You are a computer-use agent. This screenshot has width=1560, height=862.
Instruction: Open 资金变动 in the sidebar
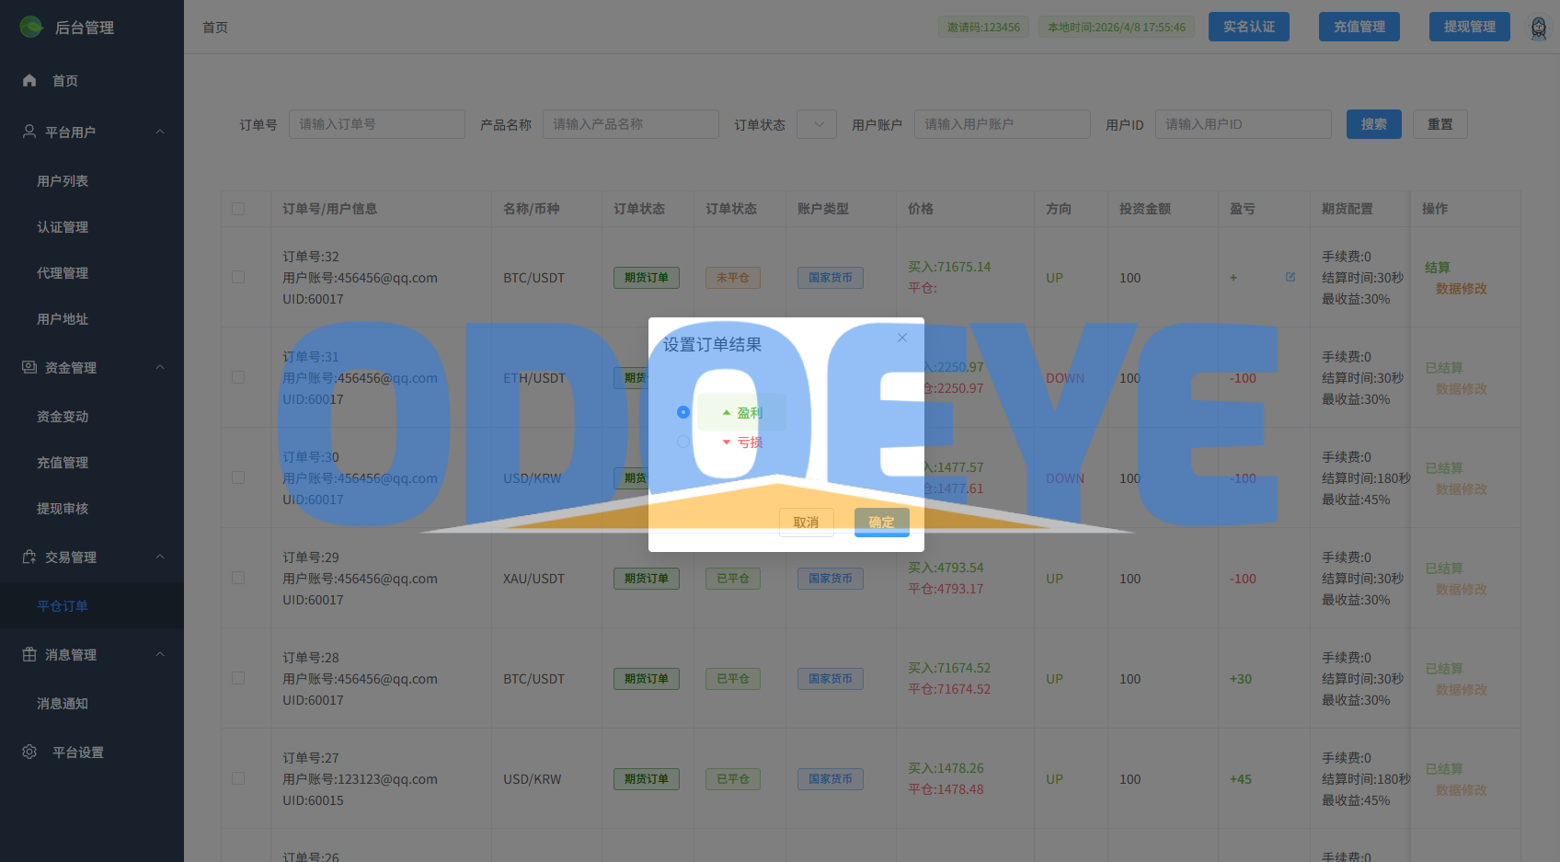63,417
